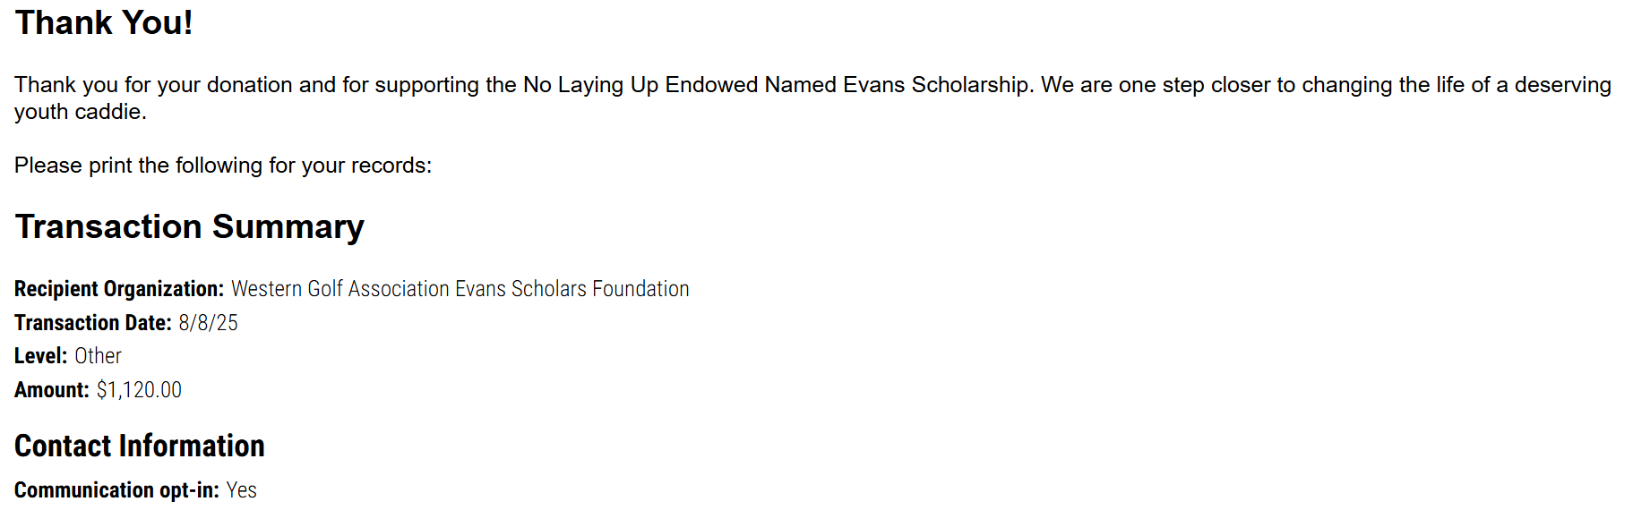
Task: Click the "Transaction Summary" heading
Action: point(189,227)
